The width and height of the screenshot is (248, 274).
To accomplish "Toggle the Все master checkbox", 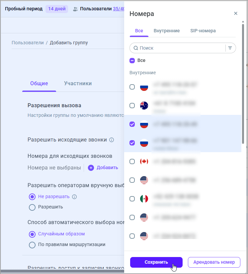I will coord(132,61).
